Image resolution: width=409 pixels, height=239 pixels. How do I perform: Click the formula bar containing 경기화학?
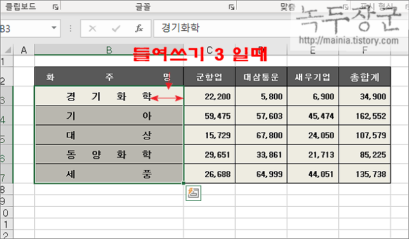tap(222, 28)
